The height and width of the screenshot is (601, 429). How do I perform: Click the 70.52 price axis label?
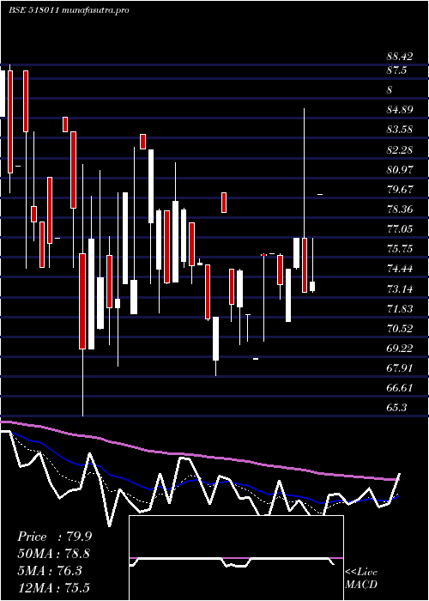click(400, 329)
